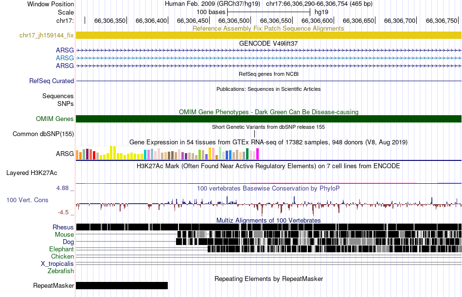
Task: Click the black RepeatMasker repeat element block
Action: (122, 285)
